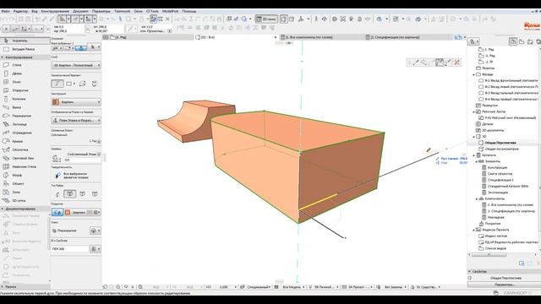
Task: Select the Навесная Стена curtain wall tool
Action: pyautogui.click(x=25, y=167)
